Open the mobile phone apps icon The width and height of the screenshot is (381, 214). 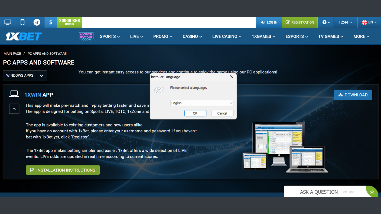22,22
